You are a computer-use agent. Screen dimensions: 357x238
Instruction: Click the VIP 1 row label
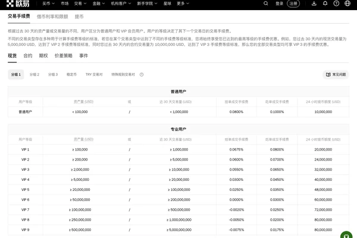[25, 149]
